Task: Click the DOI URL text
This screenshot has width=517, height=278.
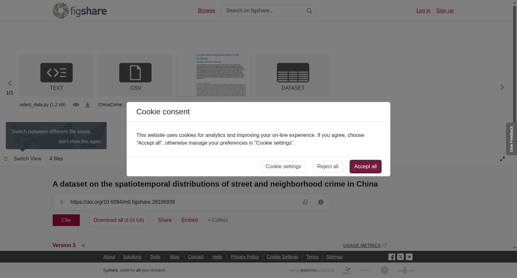Action: point(123,202)
